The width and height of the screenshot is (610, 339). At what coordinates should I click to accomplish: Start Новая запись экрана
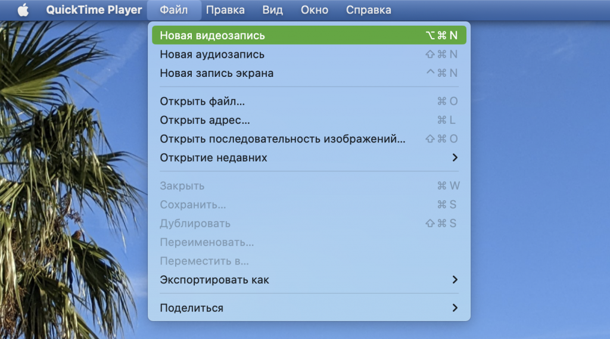[x=309, y=73]
